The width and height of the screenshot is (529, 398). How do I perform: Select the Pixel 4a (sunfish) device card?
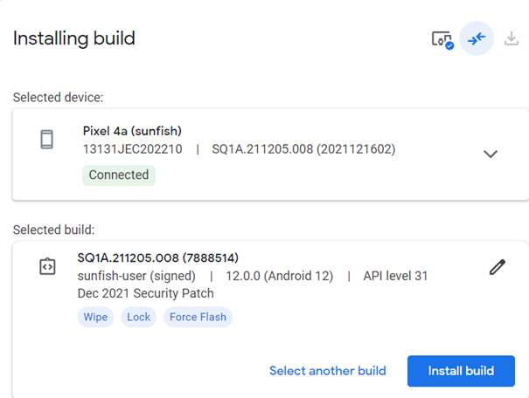point(270,154)
